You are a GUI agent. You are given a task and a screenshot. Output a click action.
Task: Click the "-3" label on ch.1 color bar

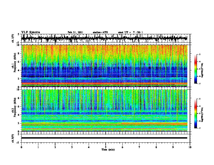(x=199, y=54)
